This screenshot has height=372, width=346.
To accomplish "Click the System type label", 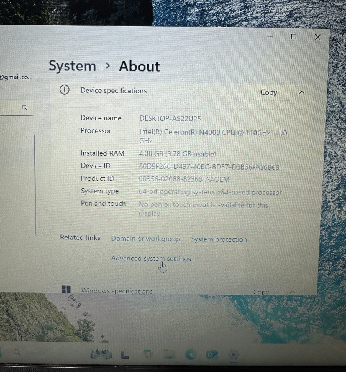I will pyautogui.click(x=100, y=191).
